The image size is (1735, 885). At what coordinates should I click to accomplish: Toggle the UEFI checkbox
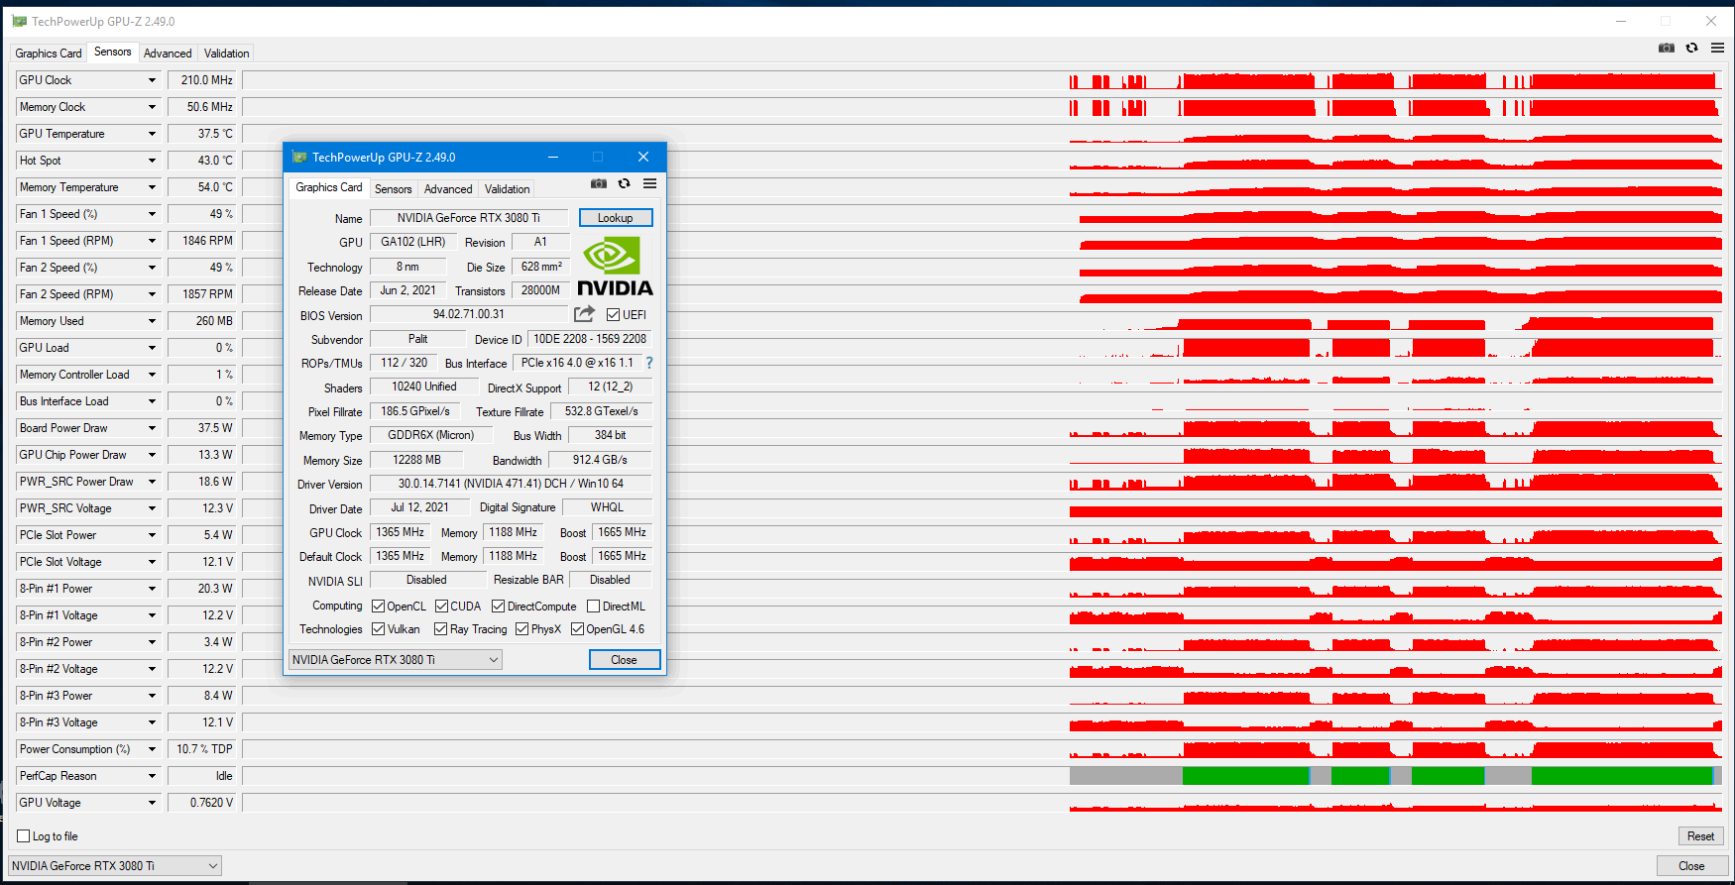tap(613, 315)
